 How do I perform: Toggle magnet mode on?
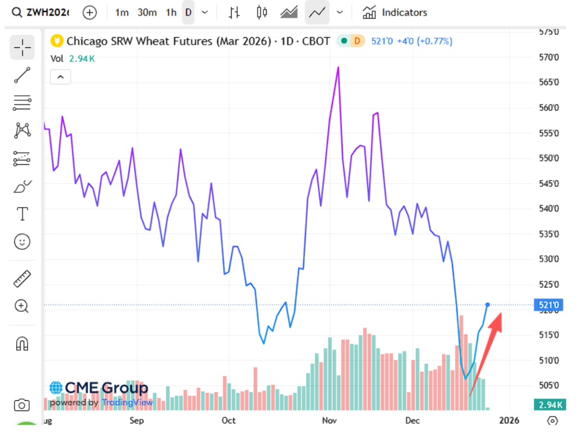pos(22,343)
